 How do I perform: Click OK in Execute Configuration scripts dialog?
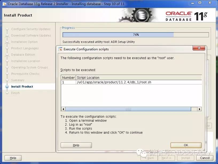[186, 145]
